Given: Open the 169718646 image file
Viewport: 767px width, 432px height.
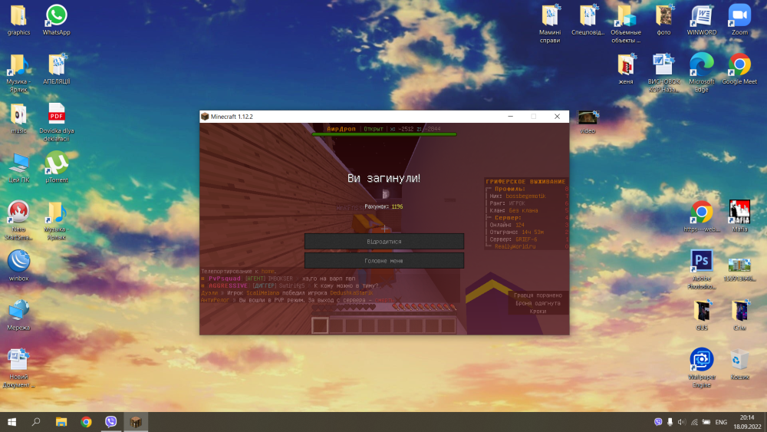Looking at the screenshot, I should pyautogui.click(x=739, y=270).
